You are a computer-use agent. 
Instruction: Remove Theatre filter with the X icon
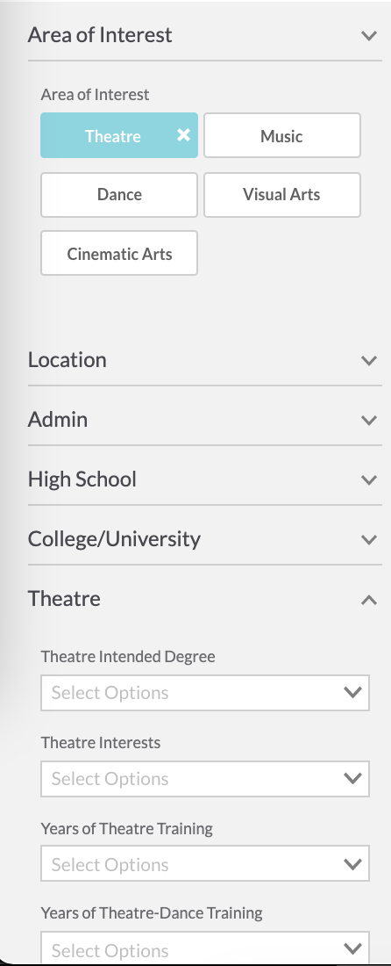coord(183,135)
